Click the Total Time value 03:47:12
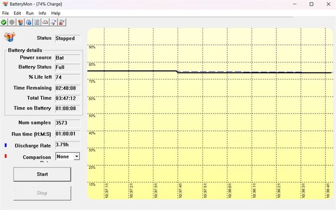Image resolution: width=336 pixels, height=210 pixels. 68,98
